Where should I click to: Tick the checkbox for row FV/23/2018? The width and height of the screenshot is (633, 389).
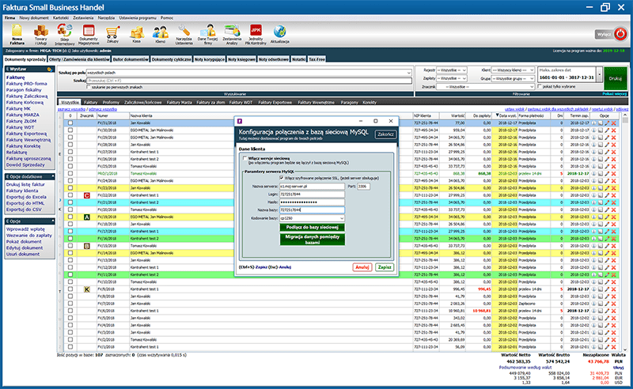tap(70, 188)
